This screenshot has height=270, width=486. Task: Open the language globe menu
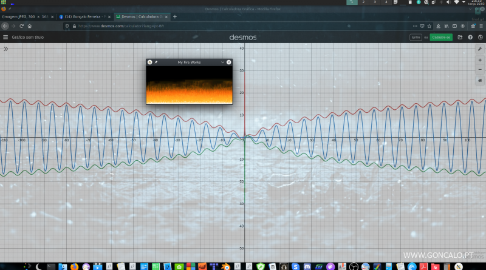[480, 37]
